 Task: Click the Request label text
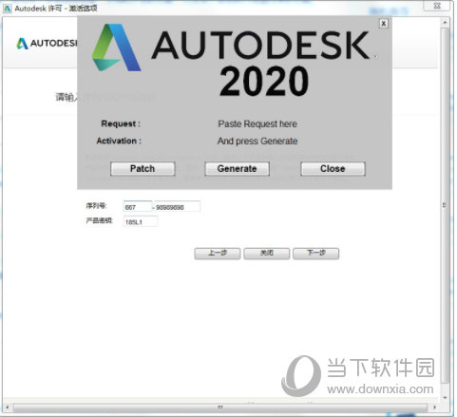coord(121,123)
